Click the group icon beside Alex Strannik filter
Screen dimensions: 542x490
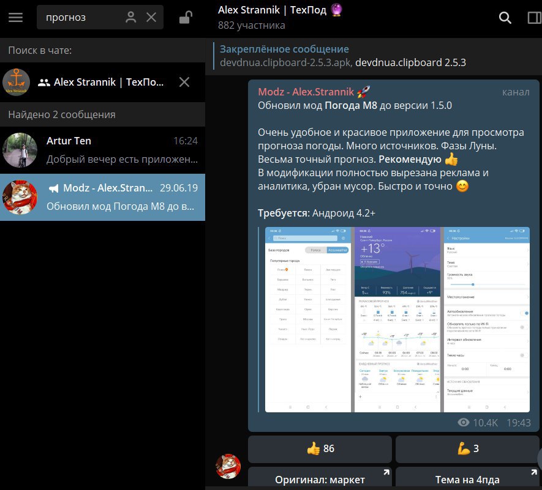43,83
